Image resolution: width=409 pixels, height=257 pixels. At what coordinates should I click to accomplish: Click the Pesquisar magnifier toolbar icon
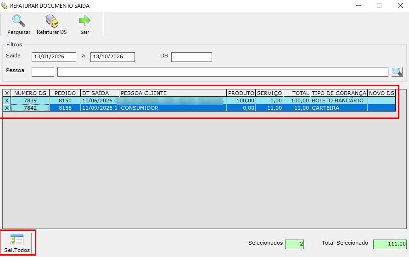[x=19, y=21]
